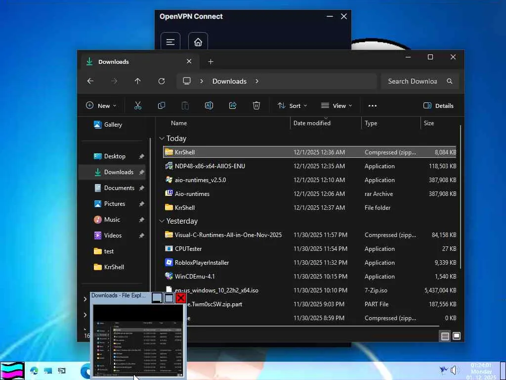The height and width of the screenshot is (380, 506).
Task: Open the OpenVPN Connect hamburger menu
Action: coord(170,42)
